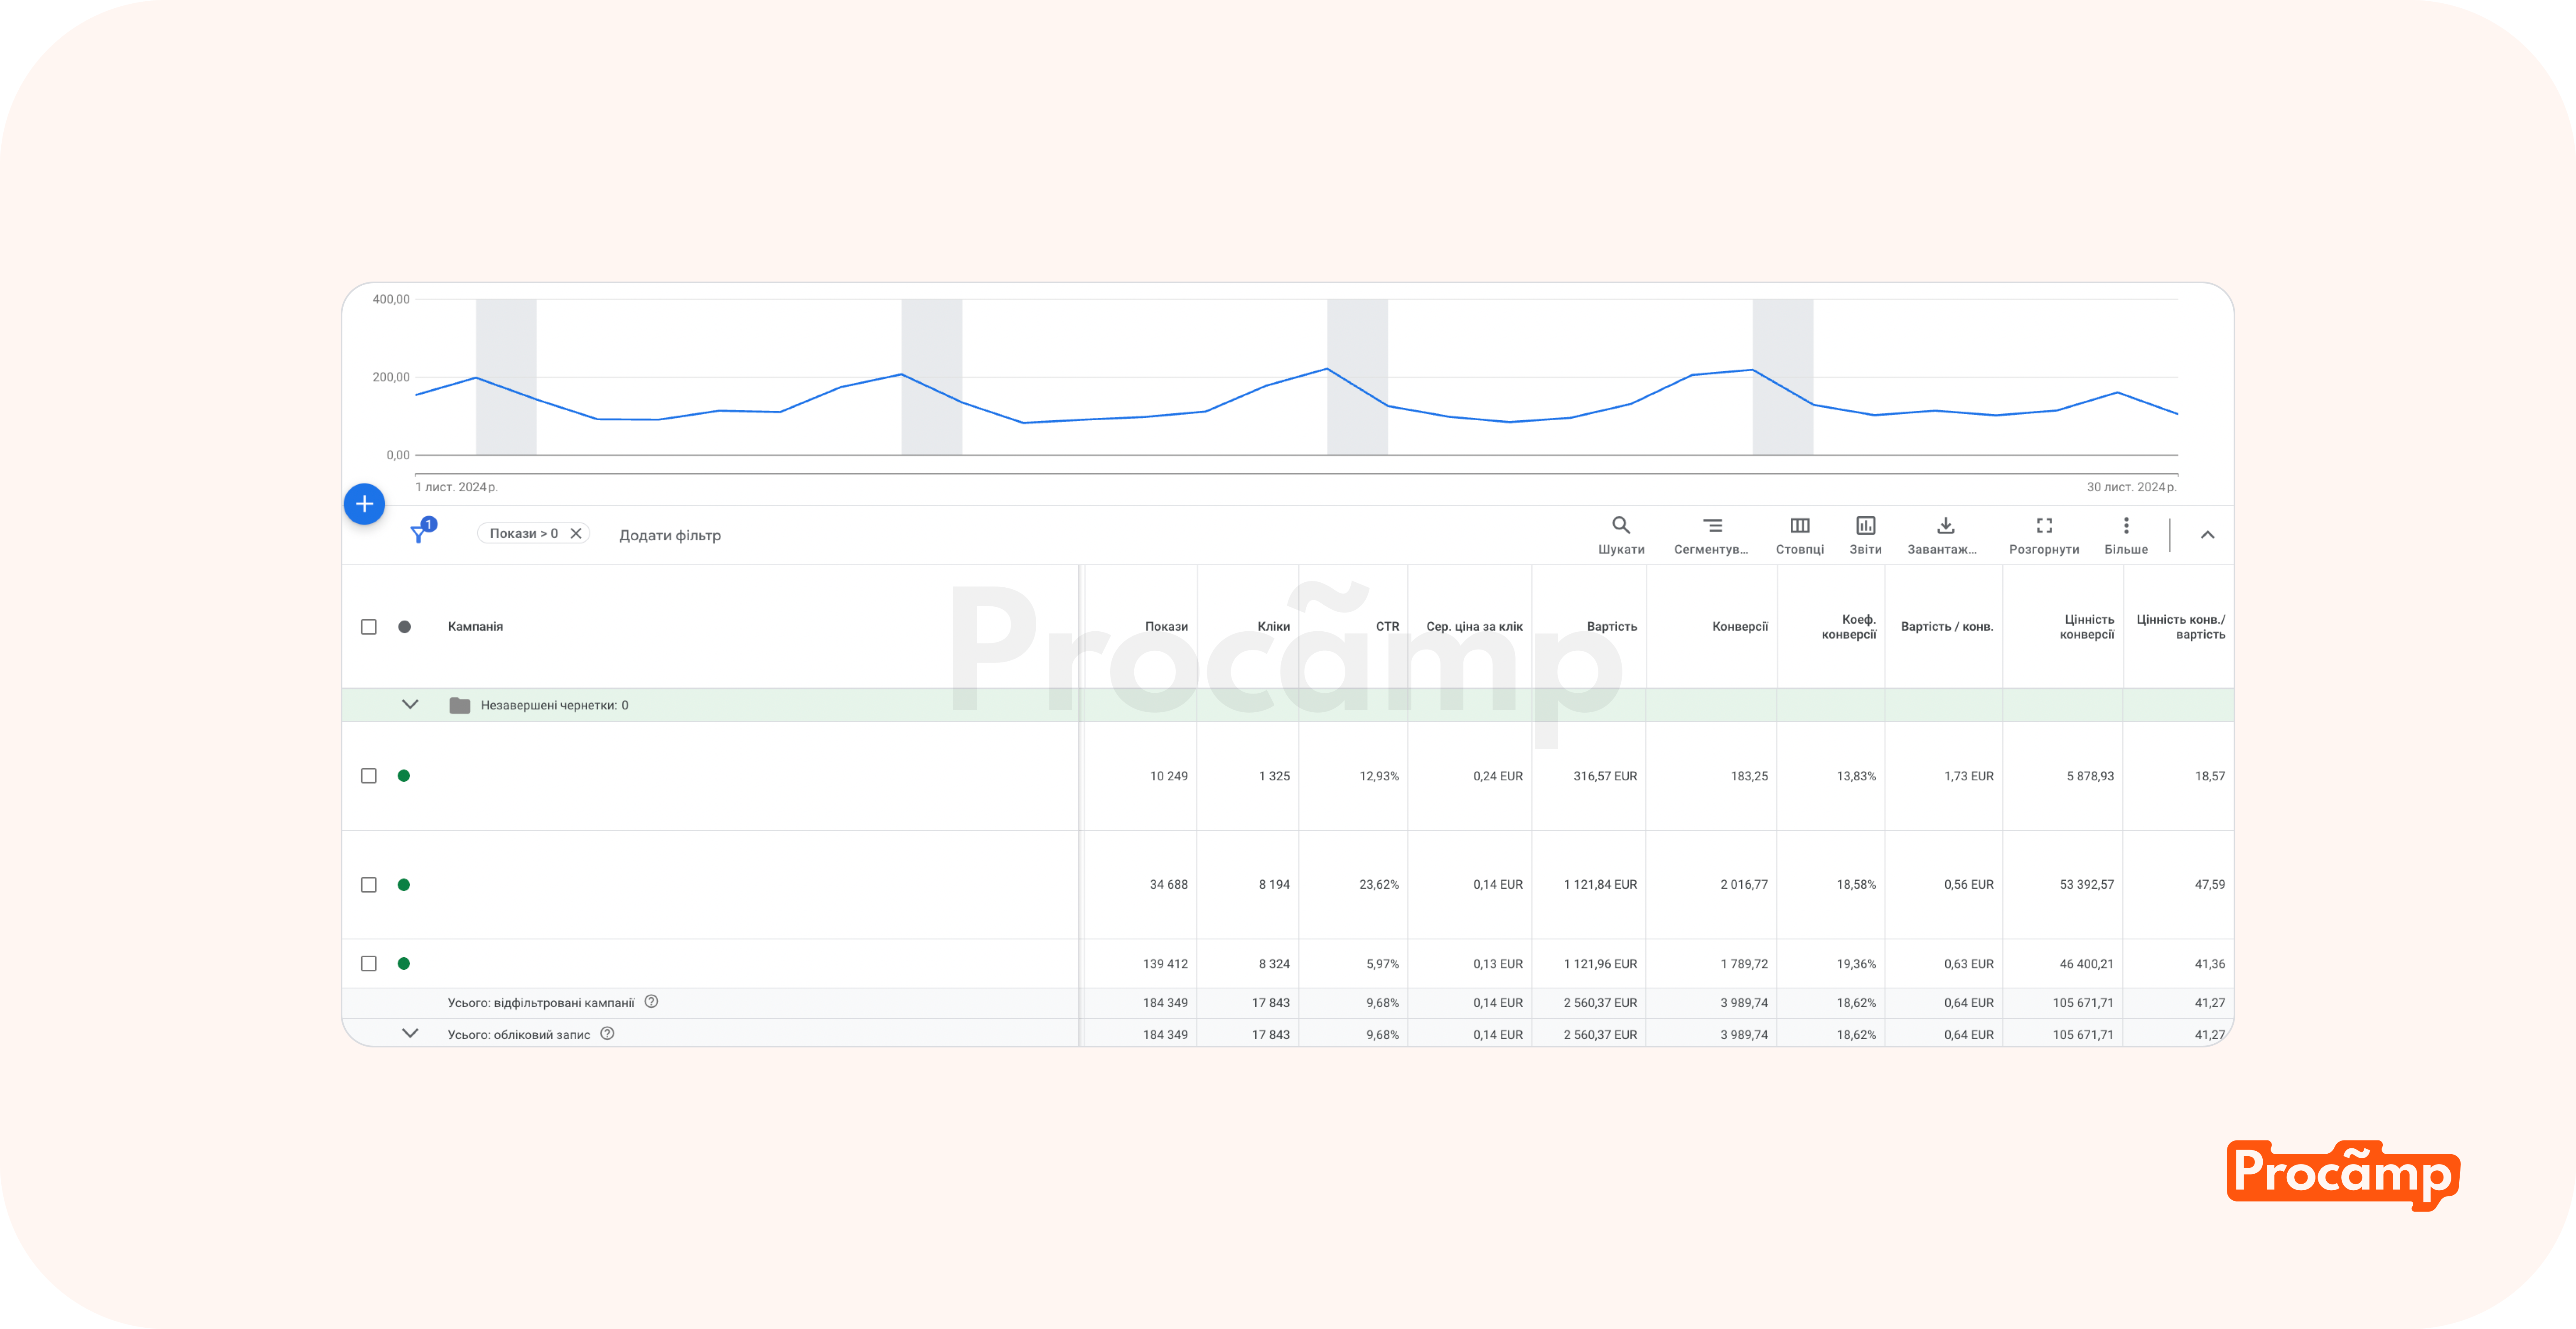Image resolution: width=2576 pixels, height=1329 pixels.
Task: Click the Шукати search icon
Action: point(1620,526)
